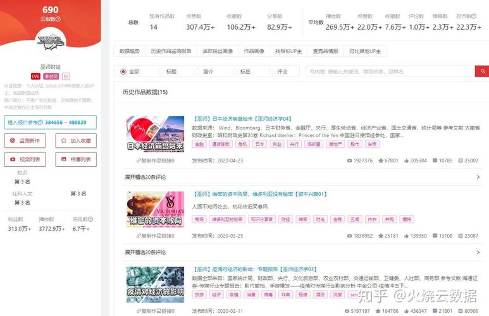Open the 日本经济崩盘始末 video title link
This screenshot has width=489, height=316.
coord(242,119)
